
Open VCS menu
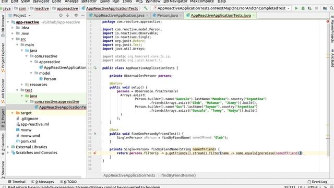(x=139, y=2)
